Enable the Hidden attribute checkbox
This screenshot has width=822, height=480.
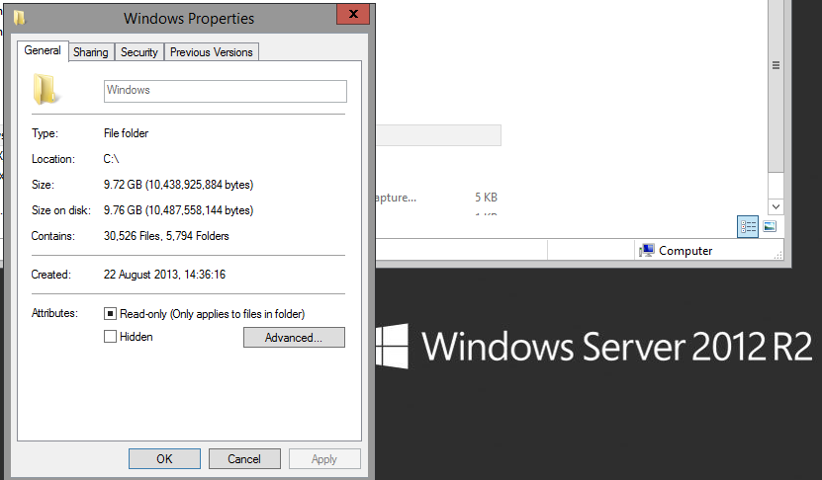tap(110, 337)
